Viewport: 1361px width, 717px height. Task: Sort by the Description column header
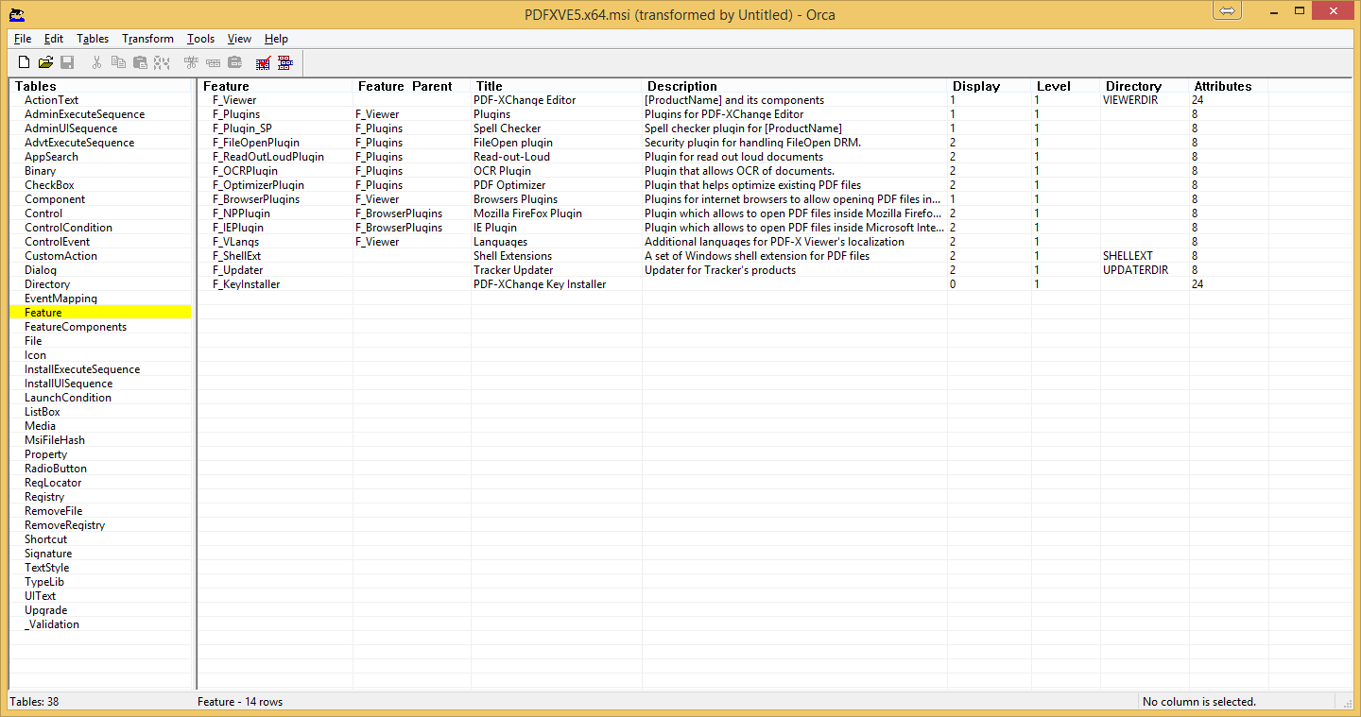pos(680,86)
